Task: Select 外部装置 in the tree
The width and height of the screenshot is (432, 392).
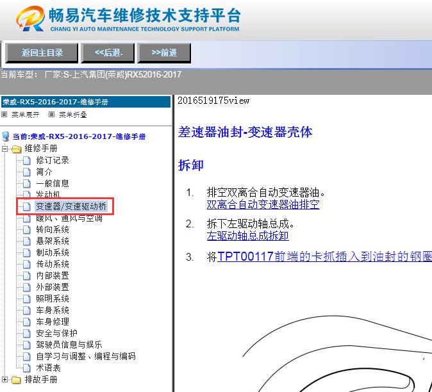Action: point(53,287)
